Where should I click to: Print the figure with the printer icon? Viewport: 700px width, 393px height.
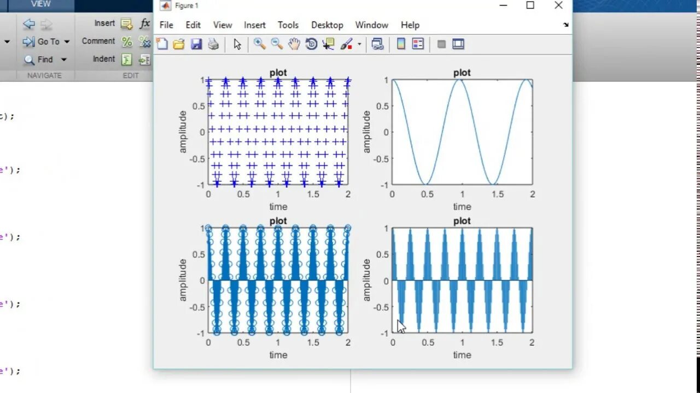[x=213, y=44]
